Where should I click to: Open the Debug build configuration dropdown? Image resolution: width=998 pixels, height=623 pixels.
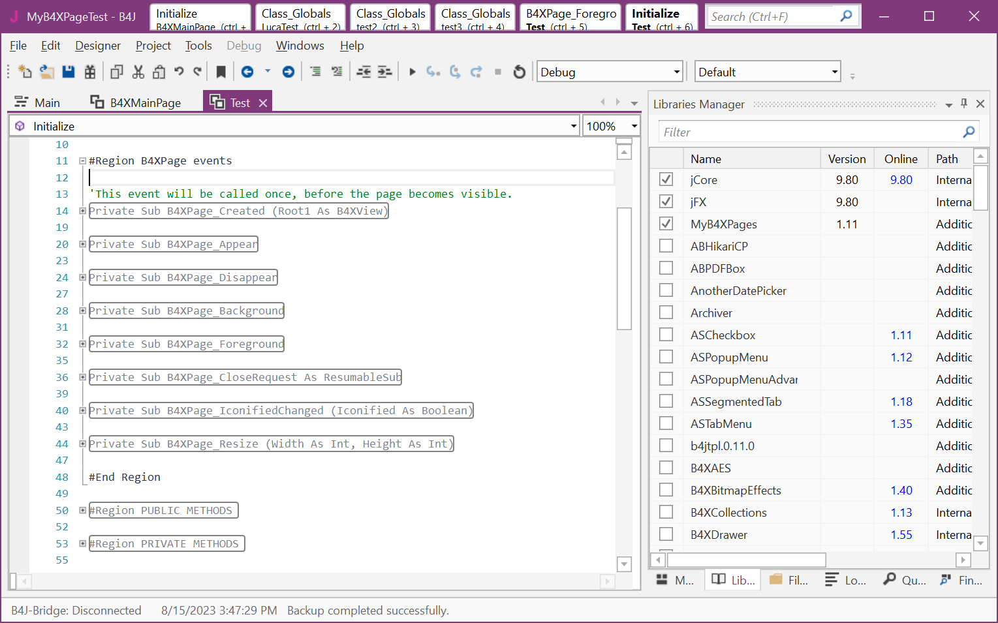676,72
